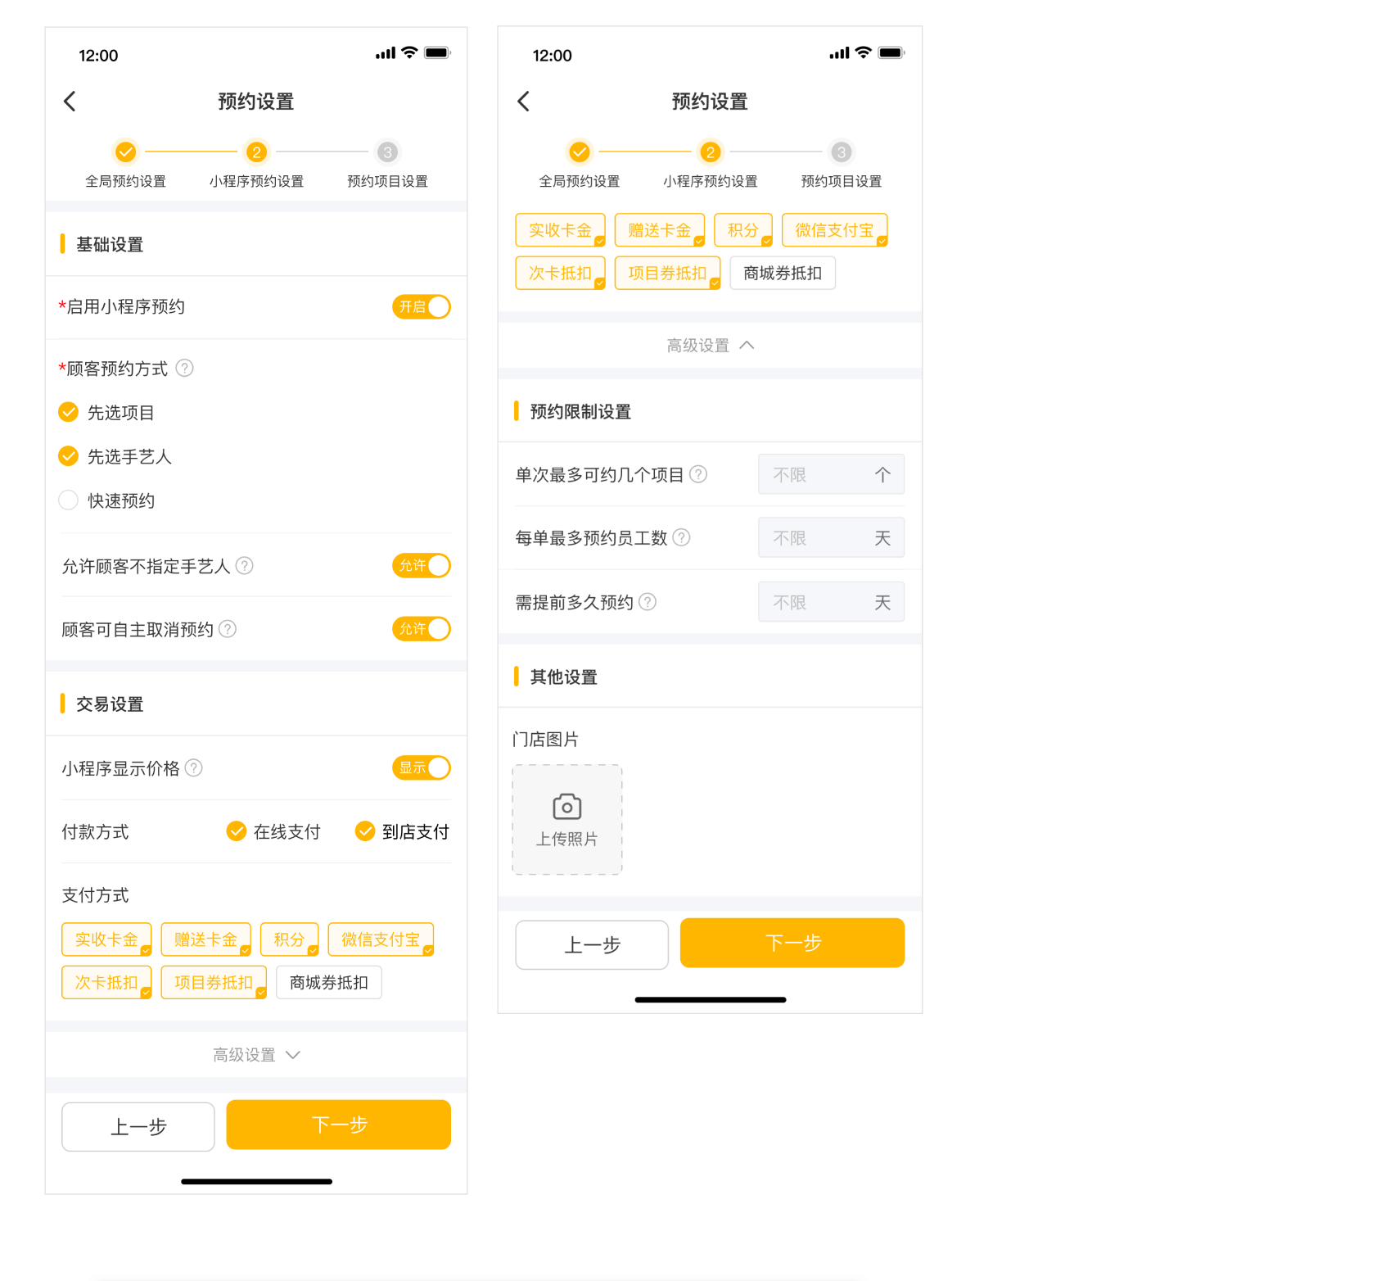Click help icon next to 需提前多久预约

coord(648,603)
